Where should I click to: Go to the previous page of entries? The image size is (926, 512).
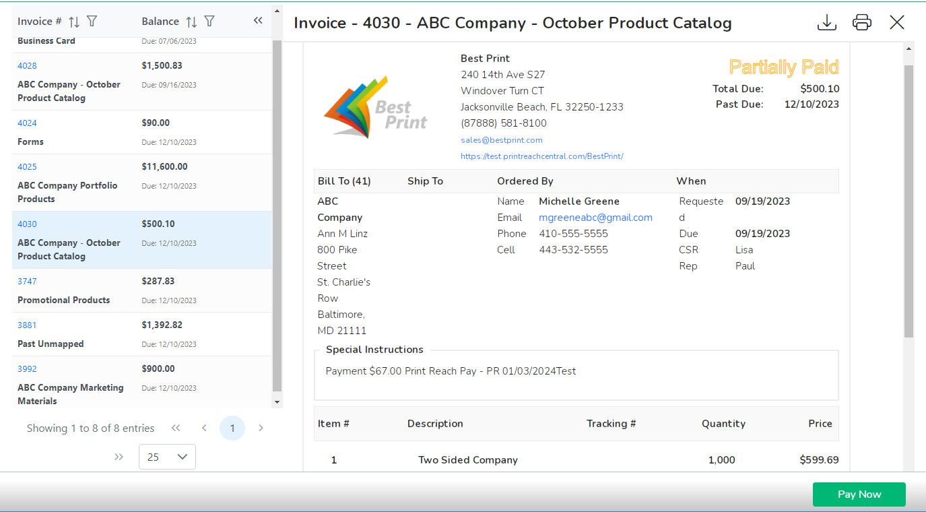coord(204,428)
